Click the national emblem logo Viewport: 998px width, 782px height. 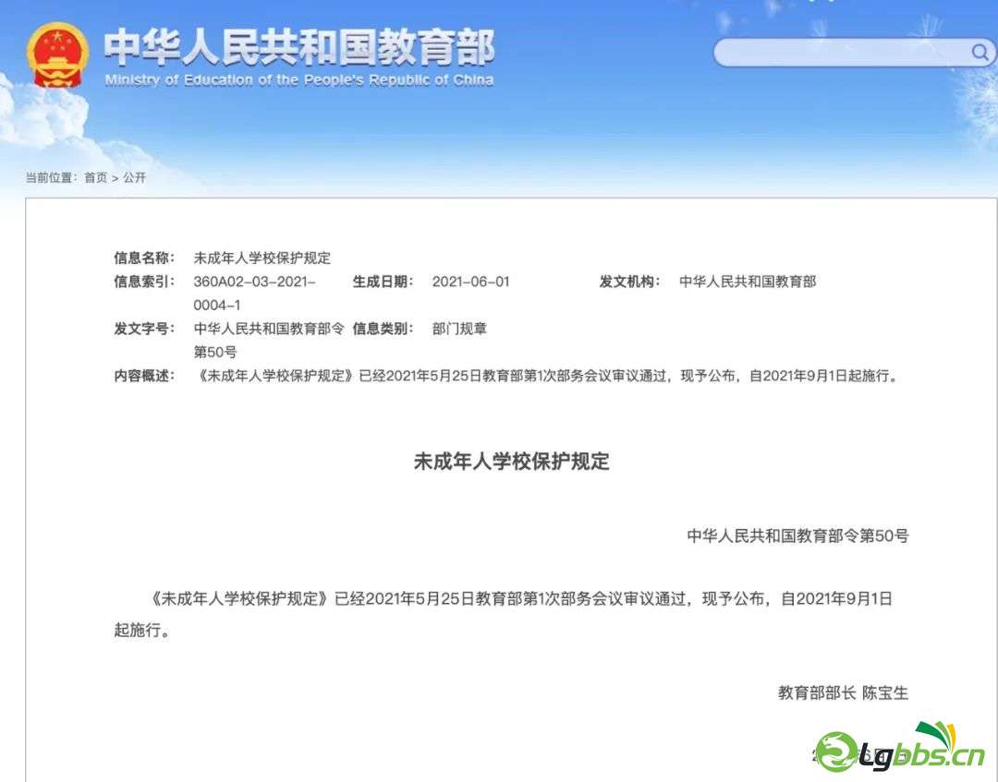tap(57, 55)
